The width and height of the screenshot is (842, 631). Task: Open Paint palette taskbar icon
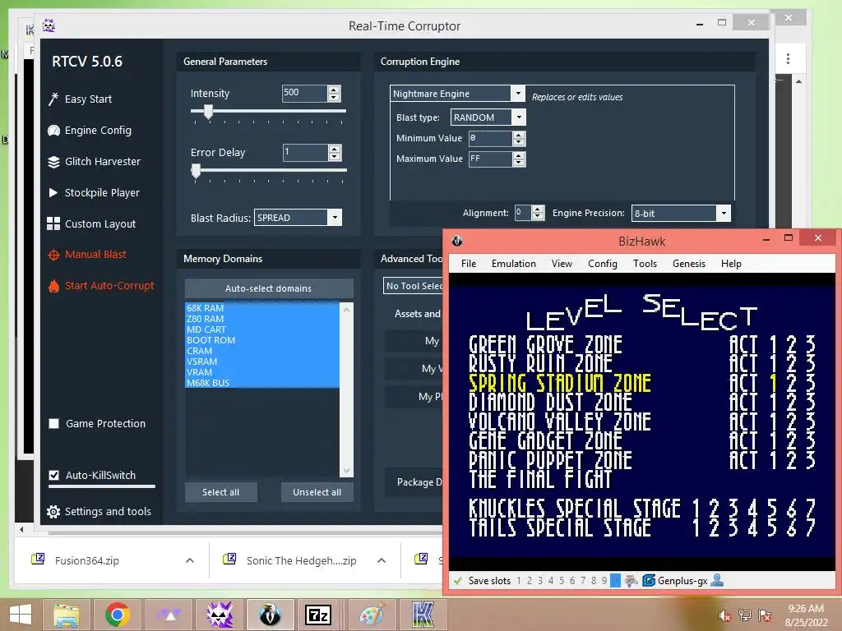[372, 615]
